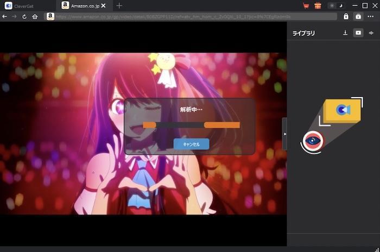Show audio items in library
The image size is (380, 252).
[x=371, y=33]
